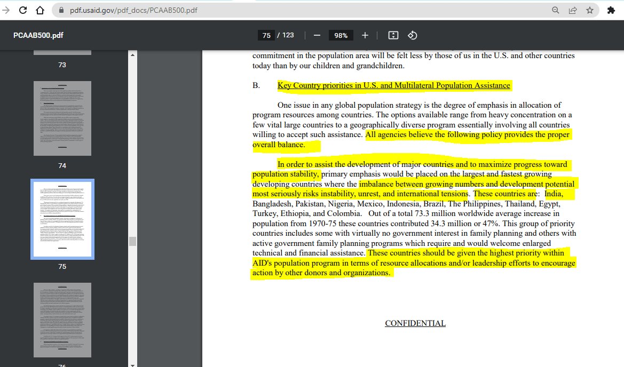Screen dimensions: 624x367
Task: Zoom out the PDF with minus
Action: 317,35
